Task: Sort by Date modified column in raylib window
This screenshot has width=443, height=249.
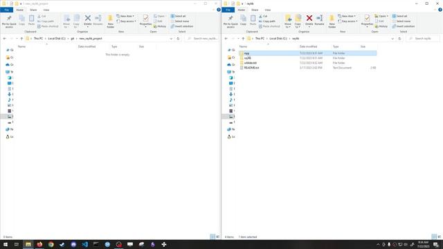Action: pyautogui.click(x=308, y=46)
